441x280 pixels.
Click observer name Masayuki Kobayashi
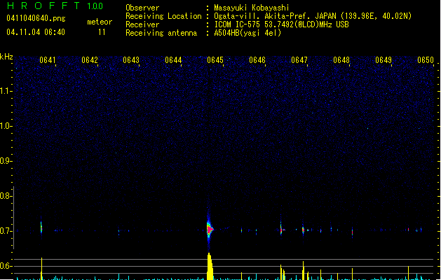coord(252,8)
